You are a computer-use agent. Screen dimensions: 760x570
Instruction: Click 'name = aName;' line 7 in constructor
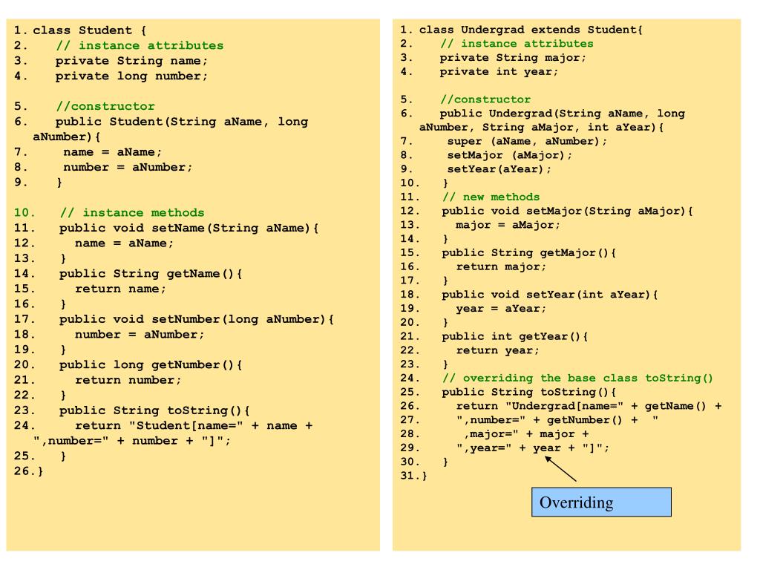pyautogui.click(x=113, y=152)
